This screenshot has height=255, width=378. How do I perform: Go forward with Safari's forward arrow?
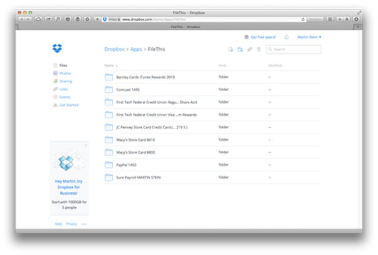tap(28, 19)
